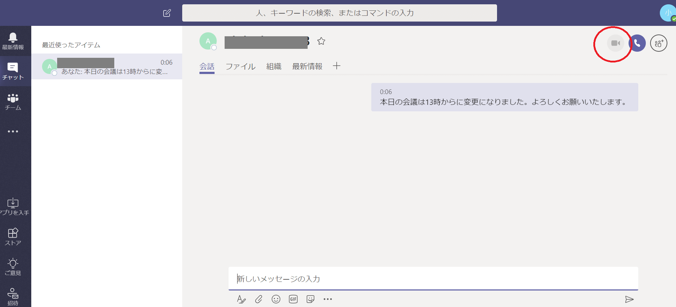This screenshot has width=676, height=307.
Task: Add a new tab with plus button
Action: pos(336,66)
